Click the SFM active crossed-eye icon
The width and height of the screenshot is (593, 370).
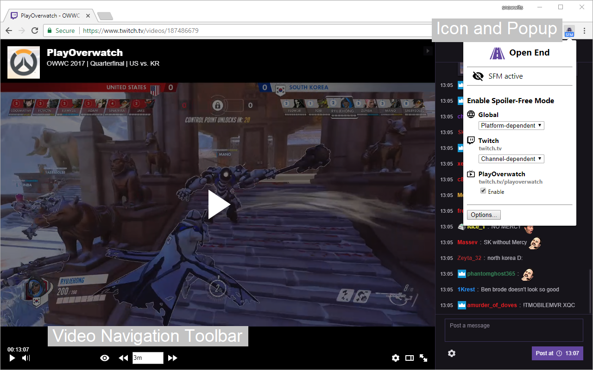pyautogui.click(x=478, y=76)
